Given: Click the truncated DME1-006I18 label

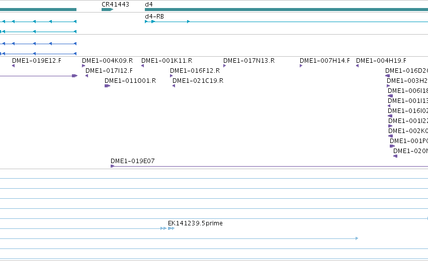Looking at the screenshot, I should (x=408, y=91).
